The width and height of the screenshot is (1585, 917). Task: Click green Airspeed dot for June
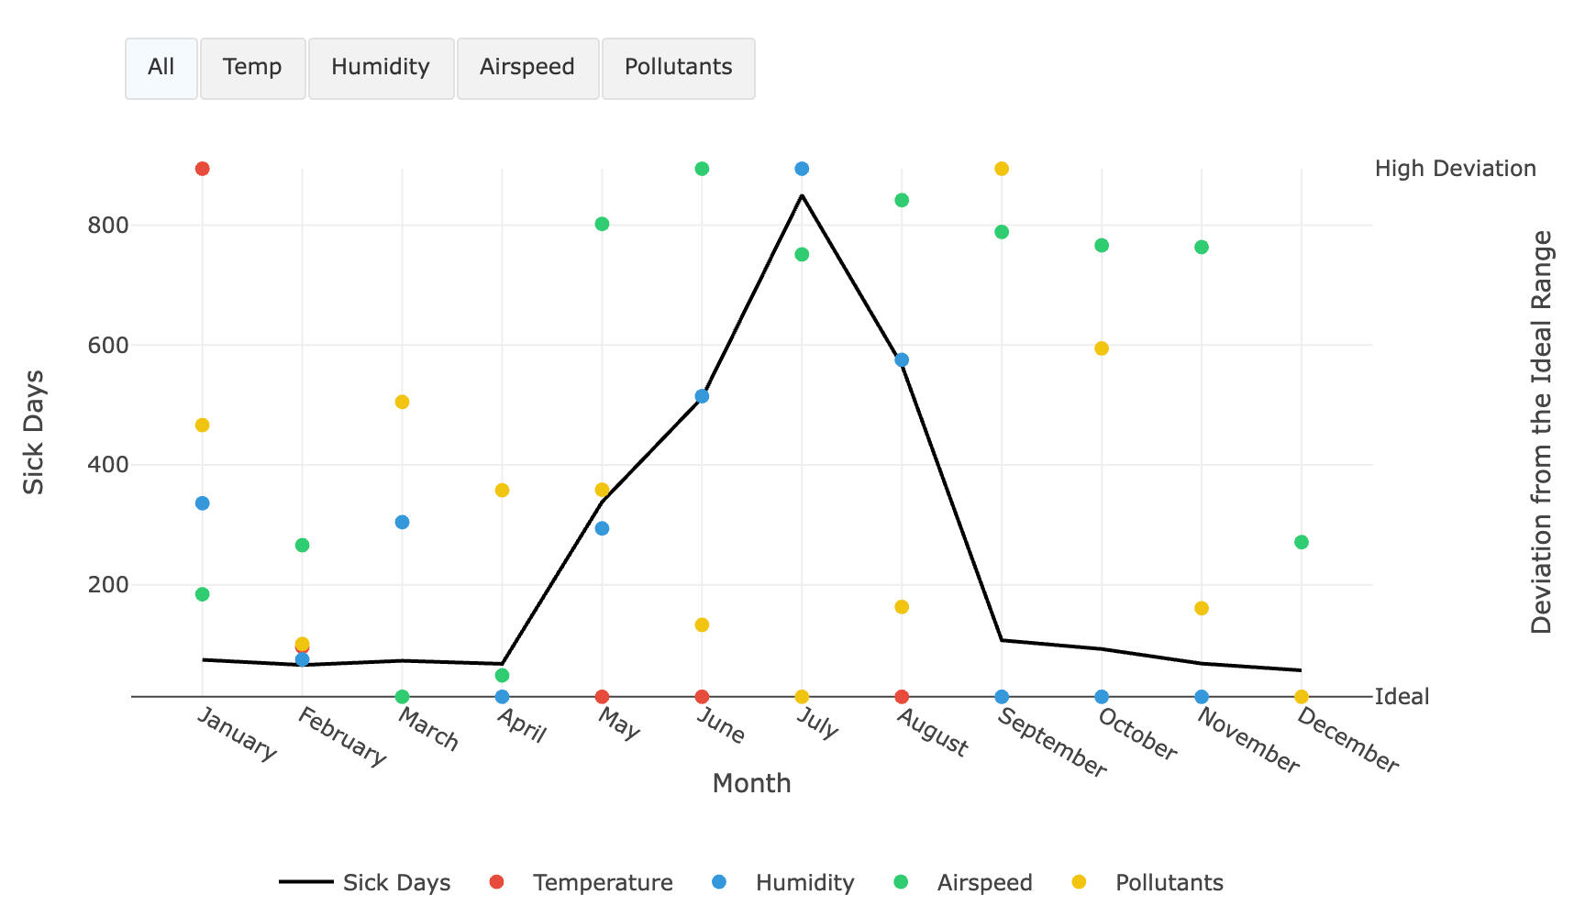(702, 169)
